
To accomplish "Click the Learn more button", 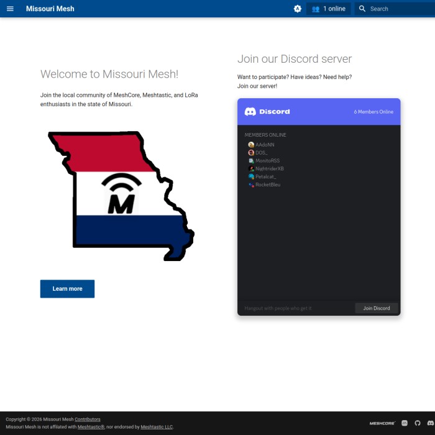I will click(67, 289).
